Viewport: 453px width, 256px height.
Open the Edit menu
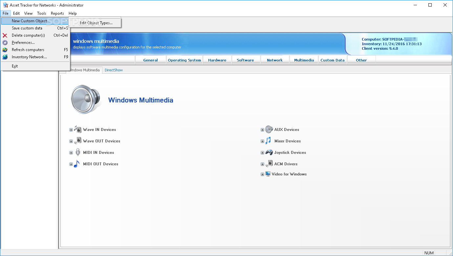tap(16, 13)
